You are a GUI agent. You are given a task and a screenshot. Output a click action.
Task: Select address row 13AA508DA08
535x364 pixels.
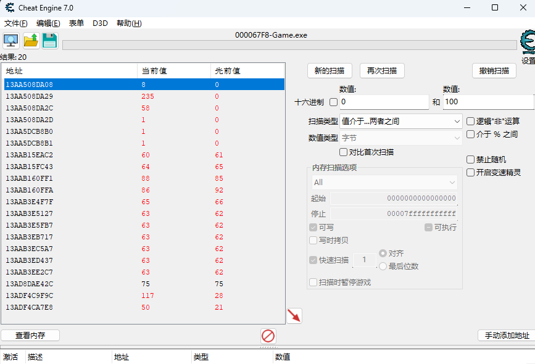point(144,85)
